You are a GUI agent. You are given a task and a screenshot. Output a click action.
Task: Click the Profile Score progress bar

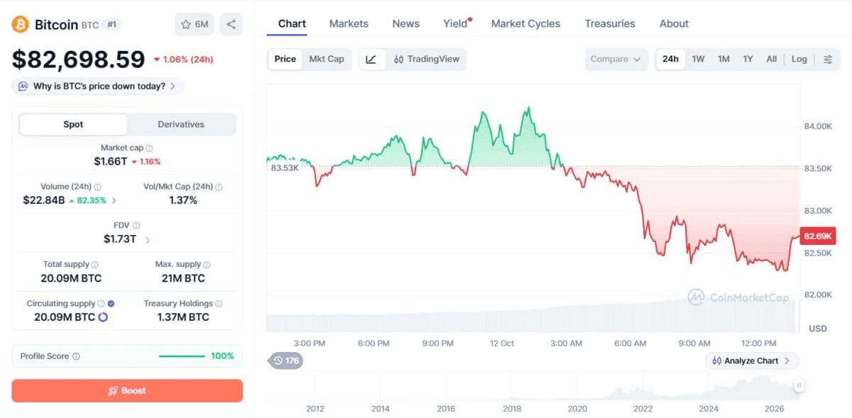click(x=182, y=356)
